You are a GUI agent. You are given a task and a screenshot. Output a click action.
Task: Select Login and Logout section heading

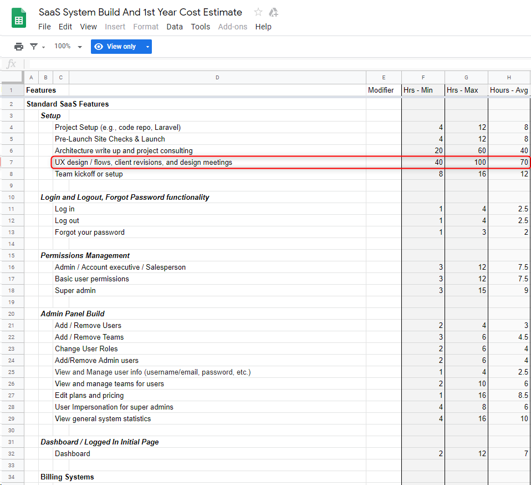(x=125, y=197)
